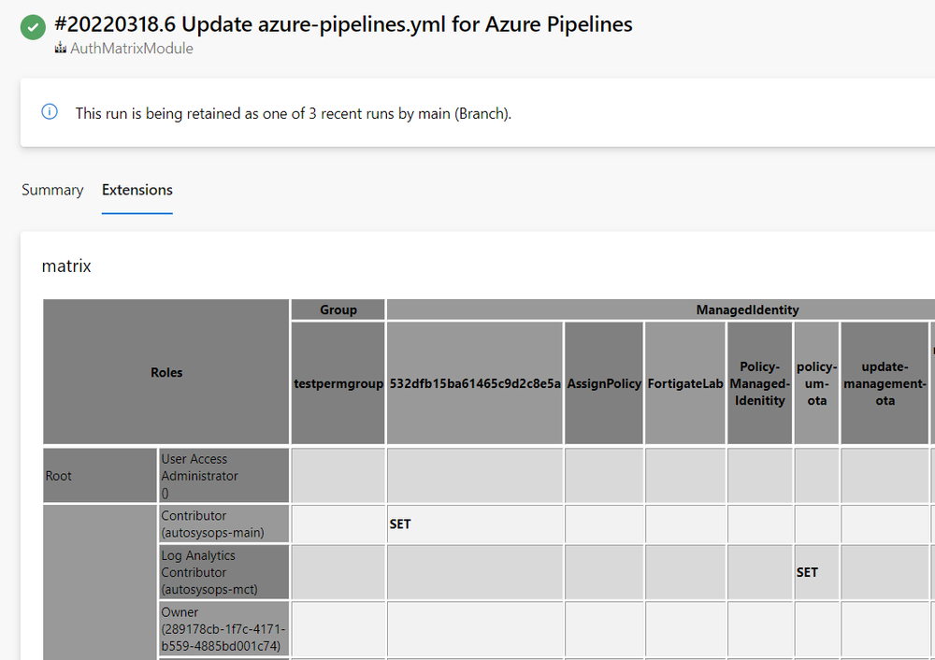This screenshot has width=935, height=660.
Task: Click the update-management-ota column header
Action: [x=885, y=383]
